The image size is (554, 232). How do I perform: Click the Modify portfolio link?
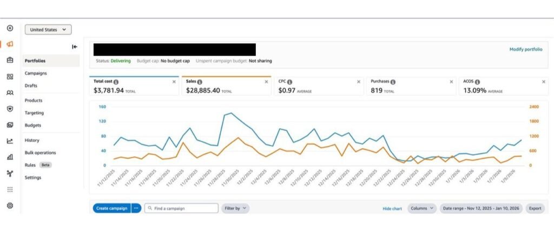526,49
